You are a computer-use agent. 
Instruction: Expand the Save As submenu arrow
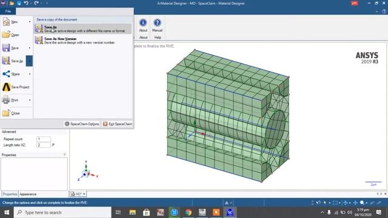pyautogui.click(x=29, y=61)
